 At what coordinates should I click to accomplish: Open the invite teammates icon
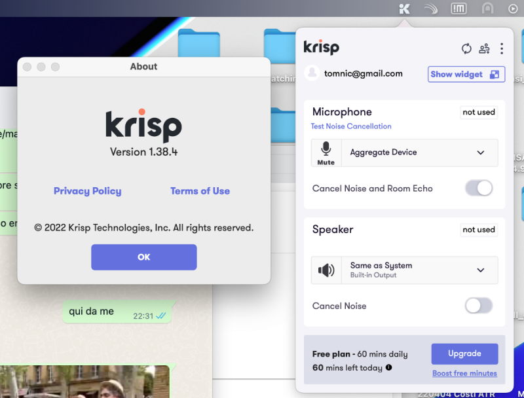484,48
